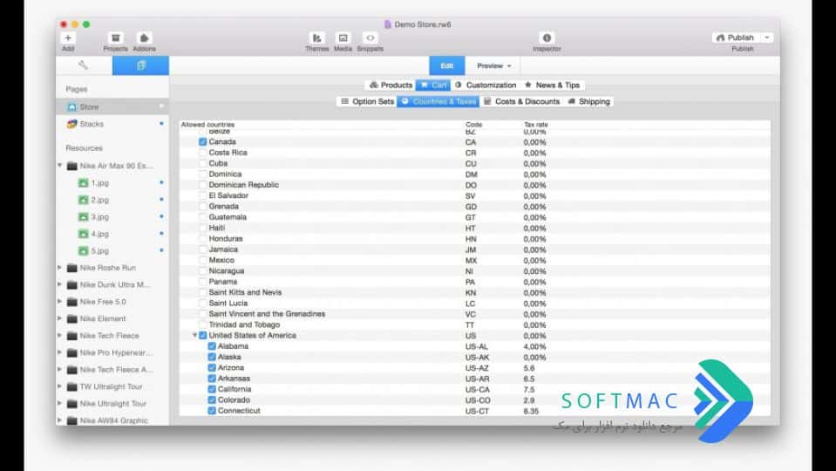Select the 4.jpg image icon
This screenshot has width=836, height=471.
(x=83, y=234)
